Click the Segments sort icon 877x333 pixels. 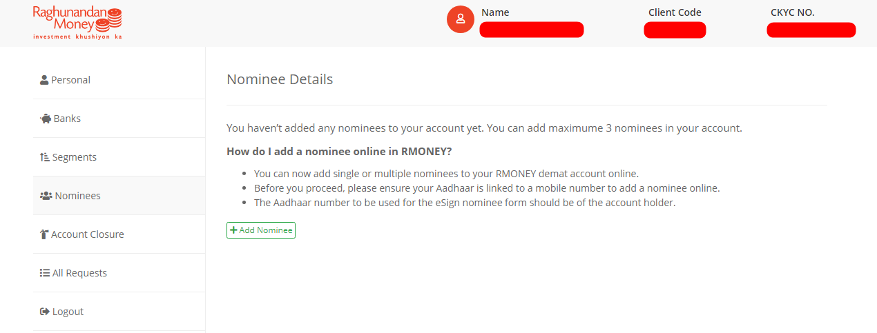pyautogui.click(x=45, y=157)
